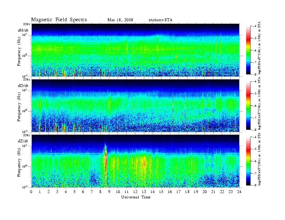Select the "Mar. 18, 2008" date text

point(120,20)
